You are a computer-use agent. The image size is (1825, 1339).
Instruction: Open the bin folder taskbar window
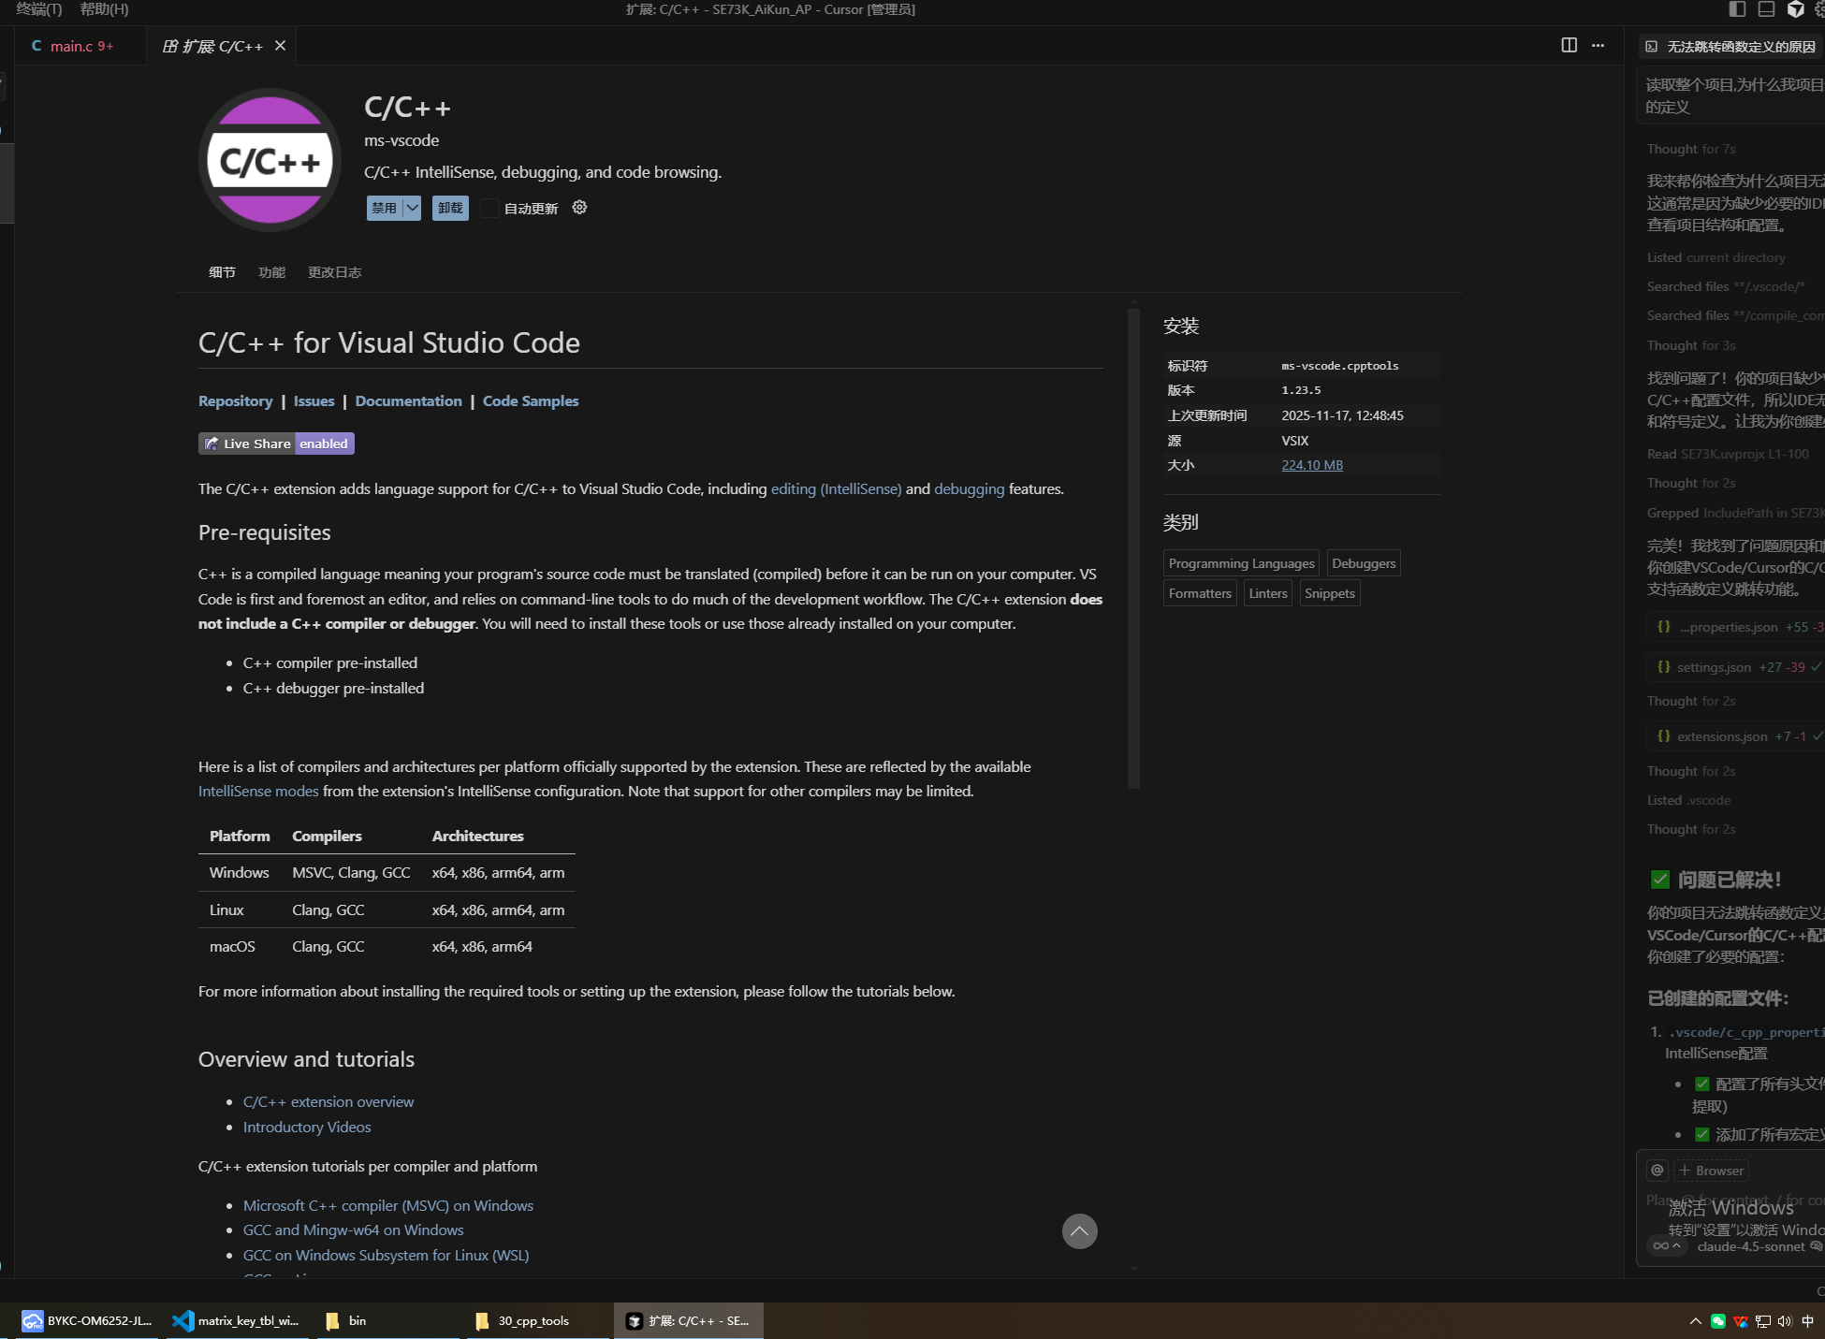pyautogui.click(x=387, y=1320)
